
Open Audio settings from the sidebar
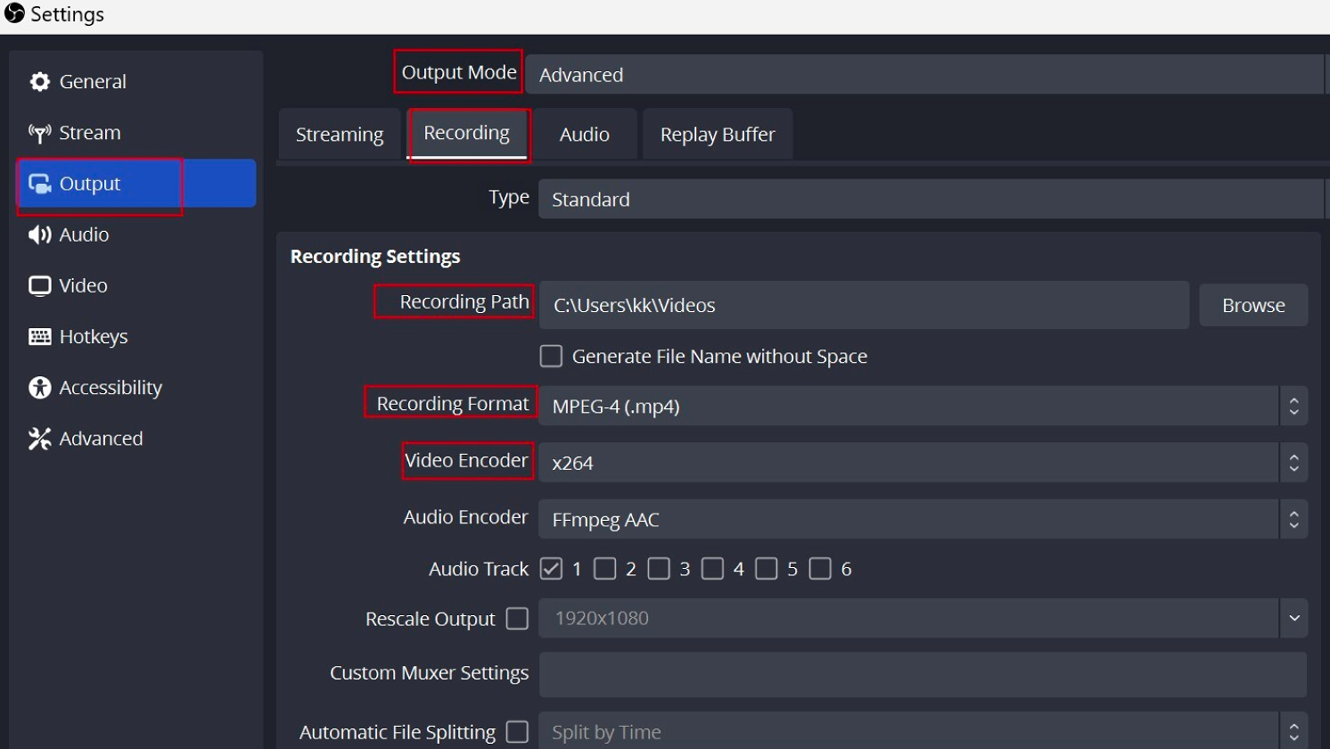40,235
